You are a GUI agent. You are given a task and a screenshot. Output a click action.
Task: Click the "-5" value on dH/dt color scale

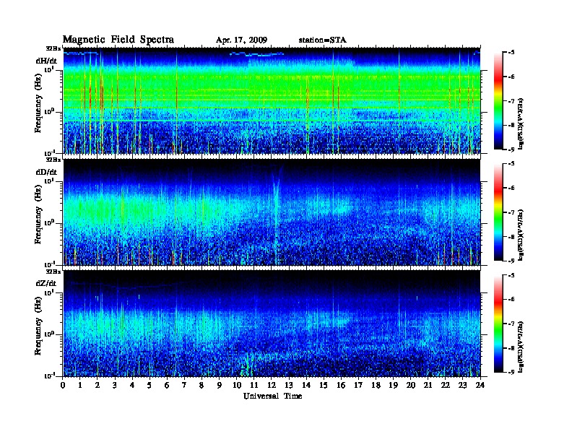click(x=511, y=53)
